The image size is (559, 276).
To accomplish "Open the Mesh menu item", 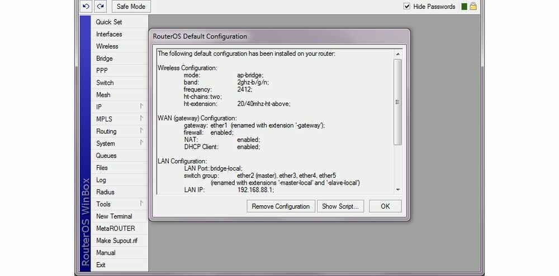I will coord(119,95).
